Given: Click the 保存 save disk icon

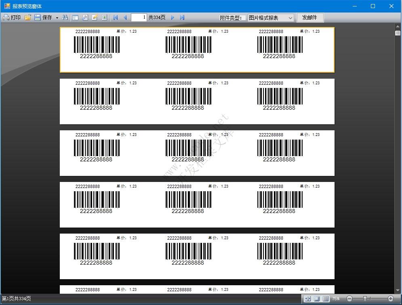Looking at the screenshot, I should 38,18.
